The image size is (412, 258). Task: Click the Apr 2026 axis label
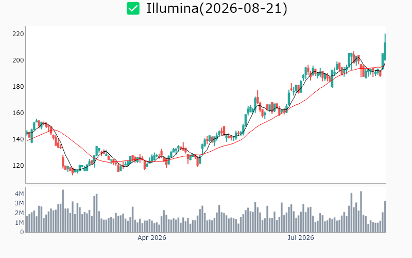pos(152,238)
